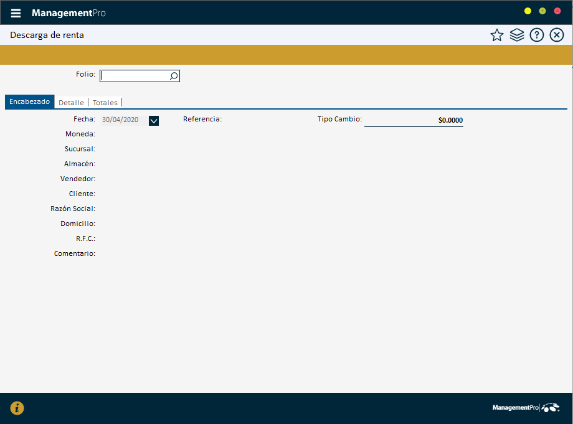Click the Descarga de renta heading

(47, 35)
